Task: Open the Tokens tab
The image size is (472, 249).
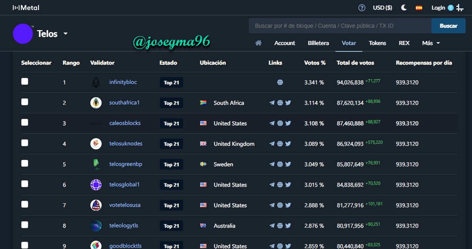Action: pyautogui.click(x=377, y=43)
